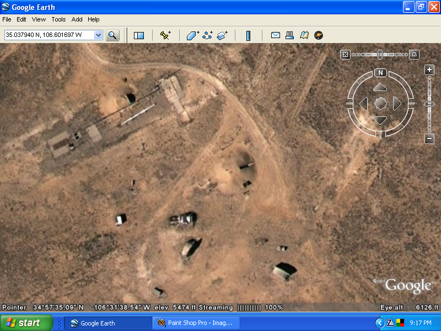The image size is (441, 331).
Task: Click the Google Earth title bar icon
Action: (x=6, y=7)
